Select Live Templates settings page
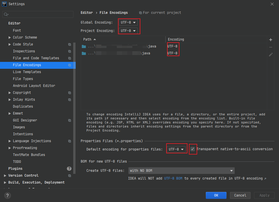Image resolution: width=279 pixels, height=202 pixels. click(27, 72)
